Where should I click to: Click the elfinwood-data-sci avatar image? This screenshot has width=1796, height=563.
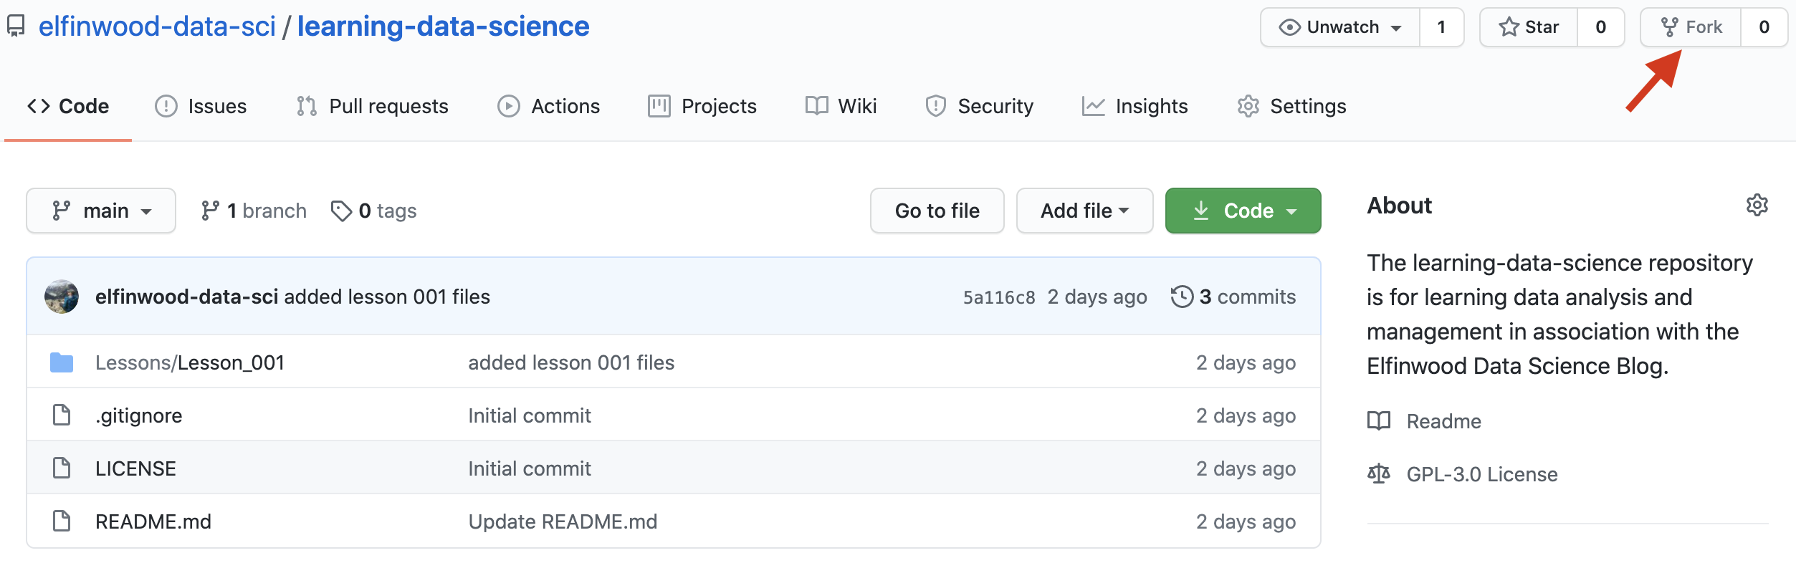62,297
